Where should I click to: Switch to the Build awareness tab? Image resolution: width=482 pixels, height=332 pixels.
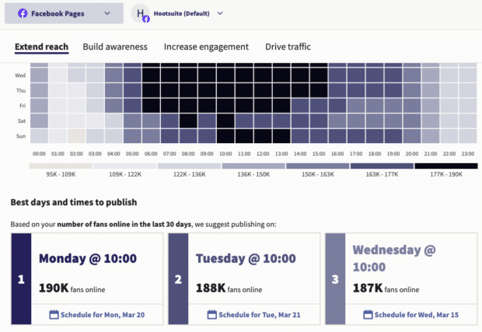tap(115, 47)
